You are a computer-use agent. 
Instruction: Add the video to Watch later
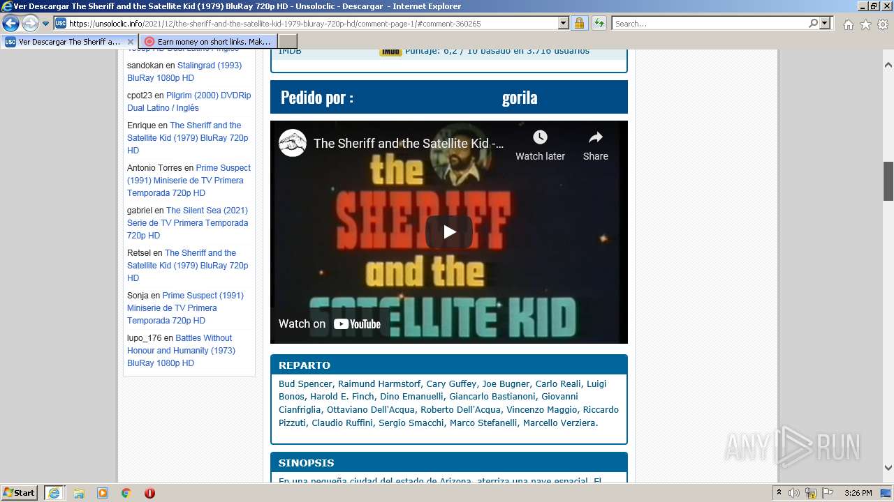pyautogui.click(x=540, y=146)
